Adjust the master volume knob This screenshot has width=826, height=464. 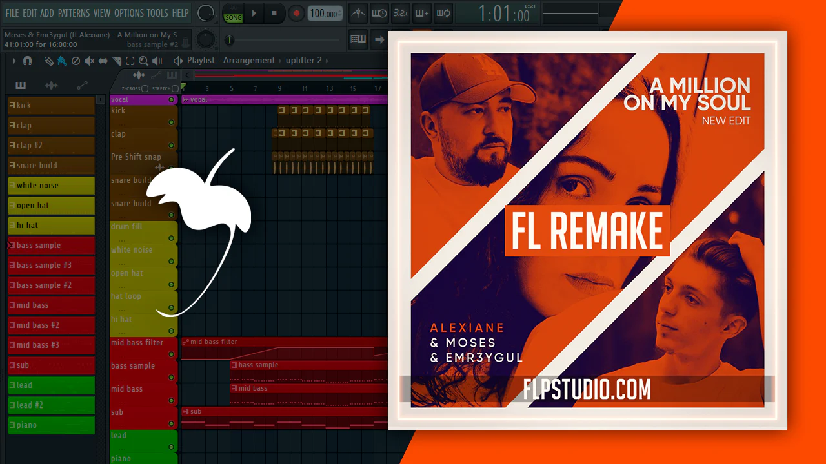206,12
